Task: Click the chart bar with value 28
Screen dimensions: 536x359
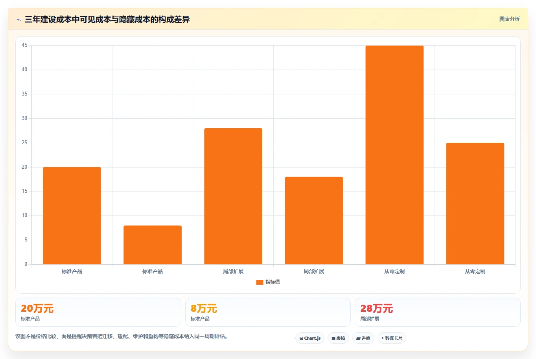Action: 233,196
